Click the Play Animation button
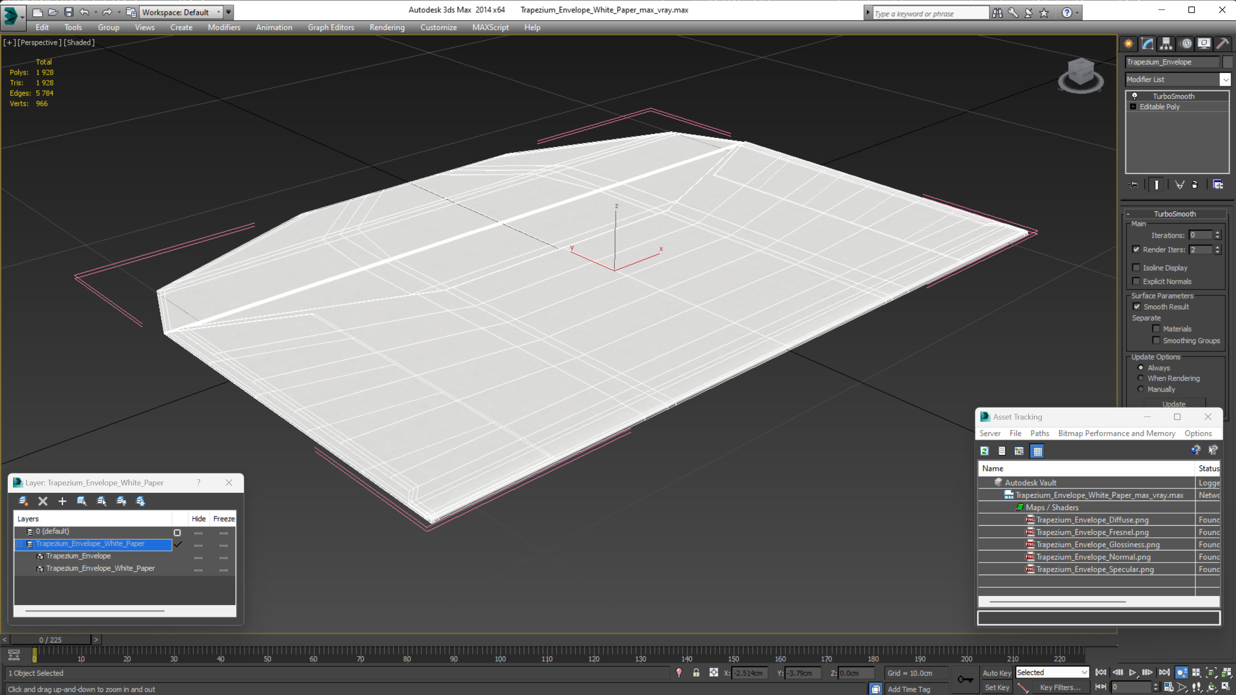Image resolution: width=1236 pixels, height=695 pixels. click(1132, 672)
